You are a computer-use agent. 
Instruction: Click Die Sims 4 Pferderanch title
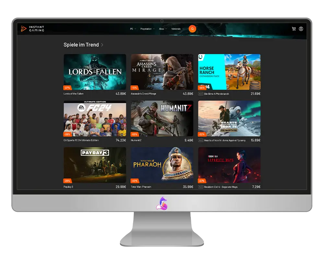[x=216, y=94]
